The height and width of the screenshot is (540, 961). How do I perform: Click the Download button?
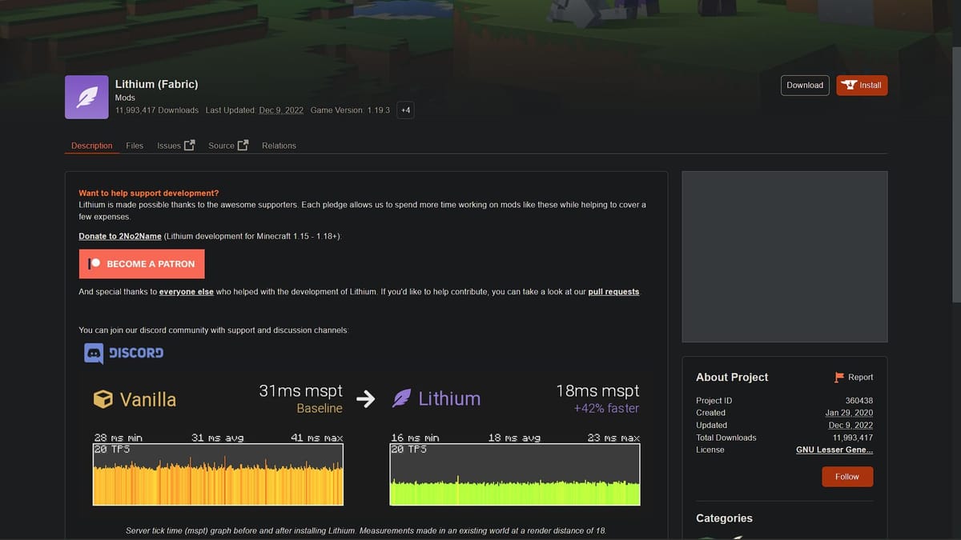click(x=805, y=86)
